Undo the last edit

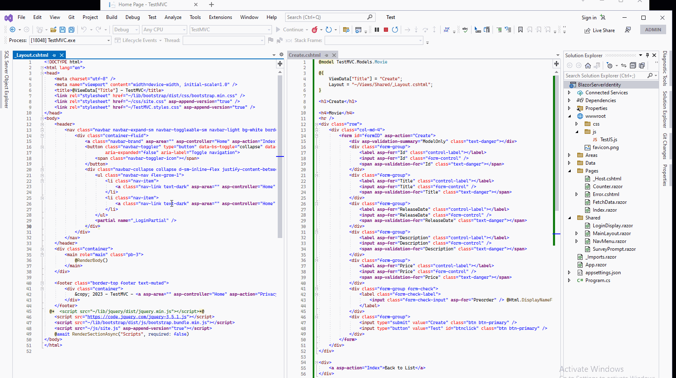[x=84, y=30]
